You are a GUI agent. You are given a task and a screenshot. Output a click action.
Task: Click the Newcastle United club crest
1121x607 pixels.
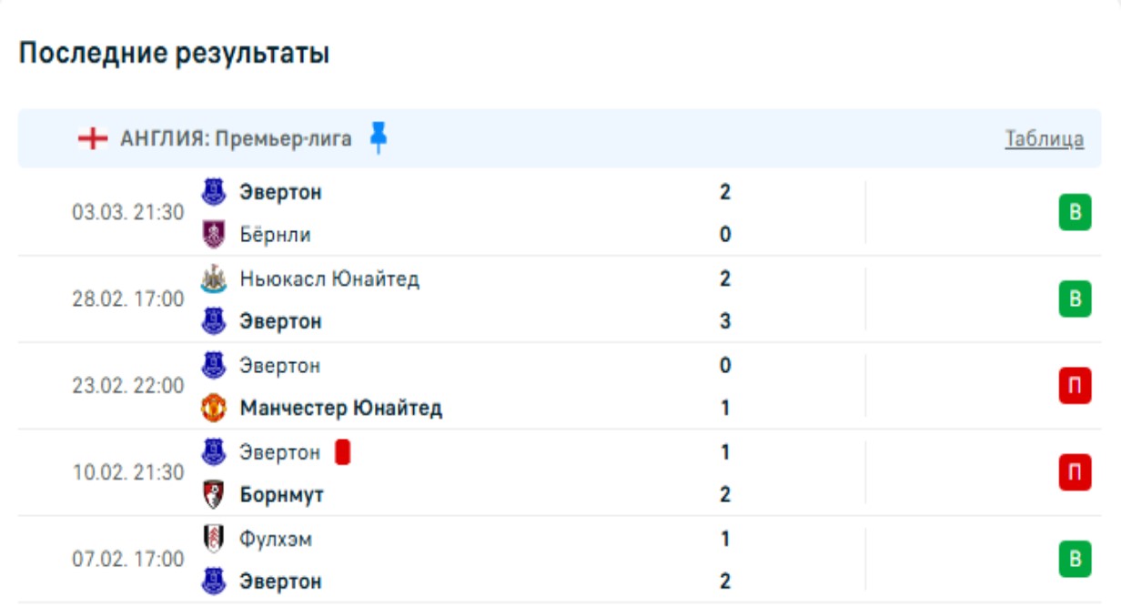tap(214, 278)
